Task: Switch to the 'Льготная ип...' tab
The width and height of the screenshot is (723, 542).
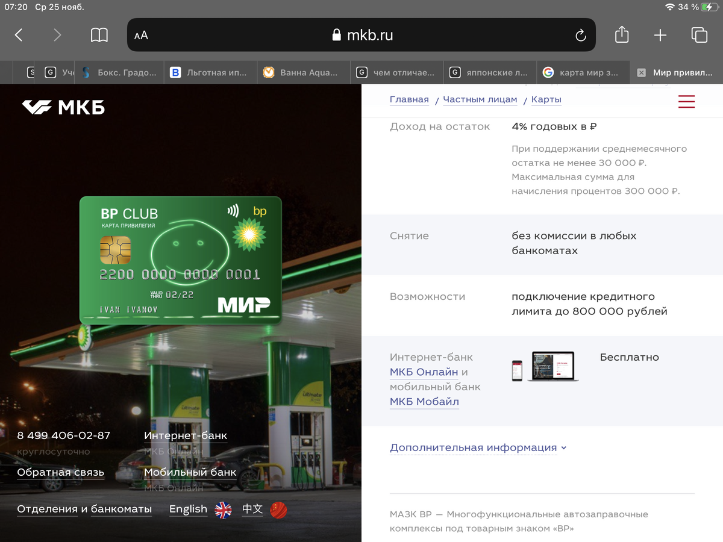Action: click(210, 72)
